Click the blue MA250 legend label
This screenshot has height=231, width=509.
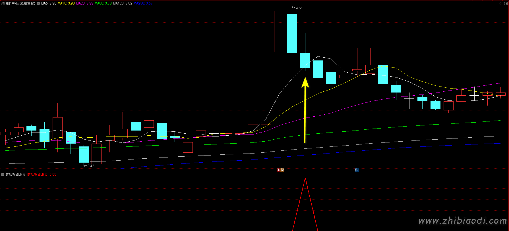click(x=143, y=3)
